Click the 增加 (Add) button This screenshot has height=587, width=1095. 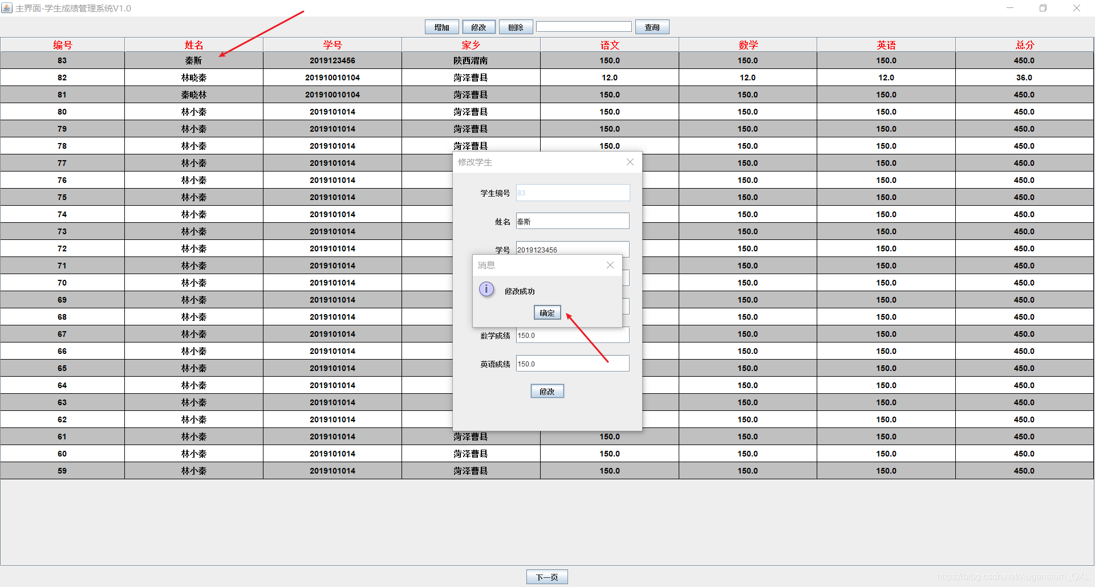[x=441, y=27]
